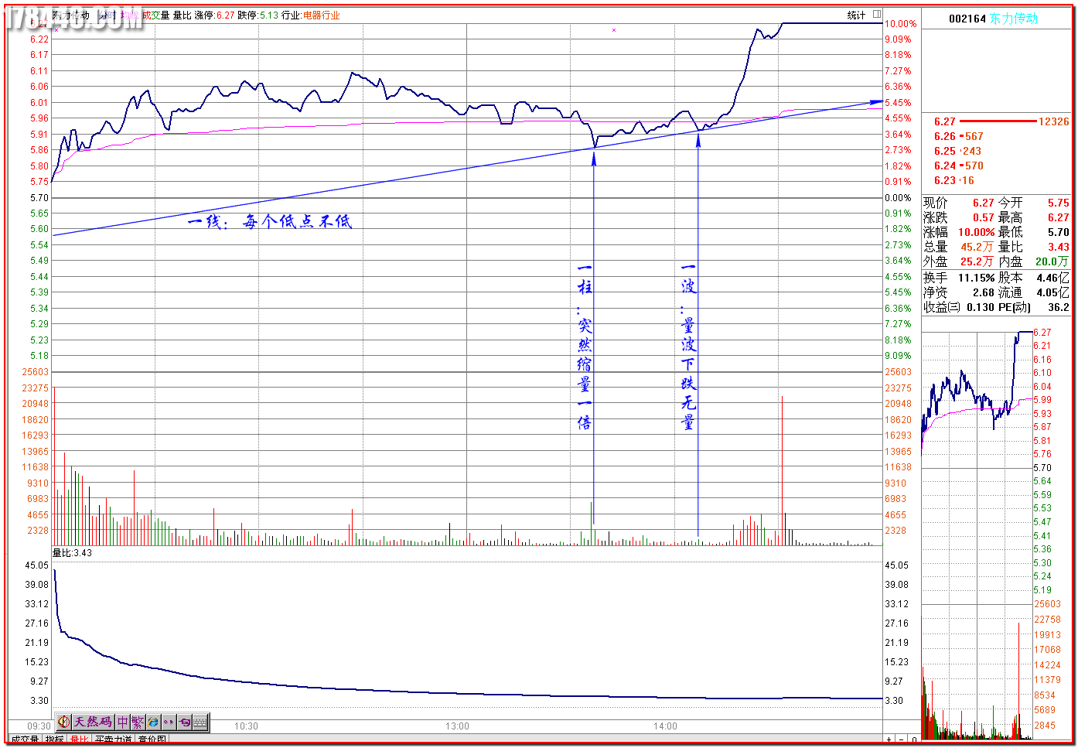Click the 分时 label in chart header
The width and height of the screenshot is (1078, 748).
click(x=107, y=15)
